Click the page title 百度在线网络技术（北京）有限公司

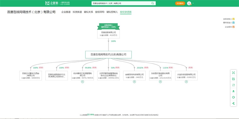(31, 12)
